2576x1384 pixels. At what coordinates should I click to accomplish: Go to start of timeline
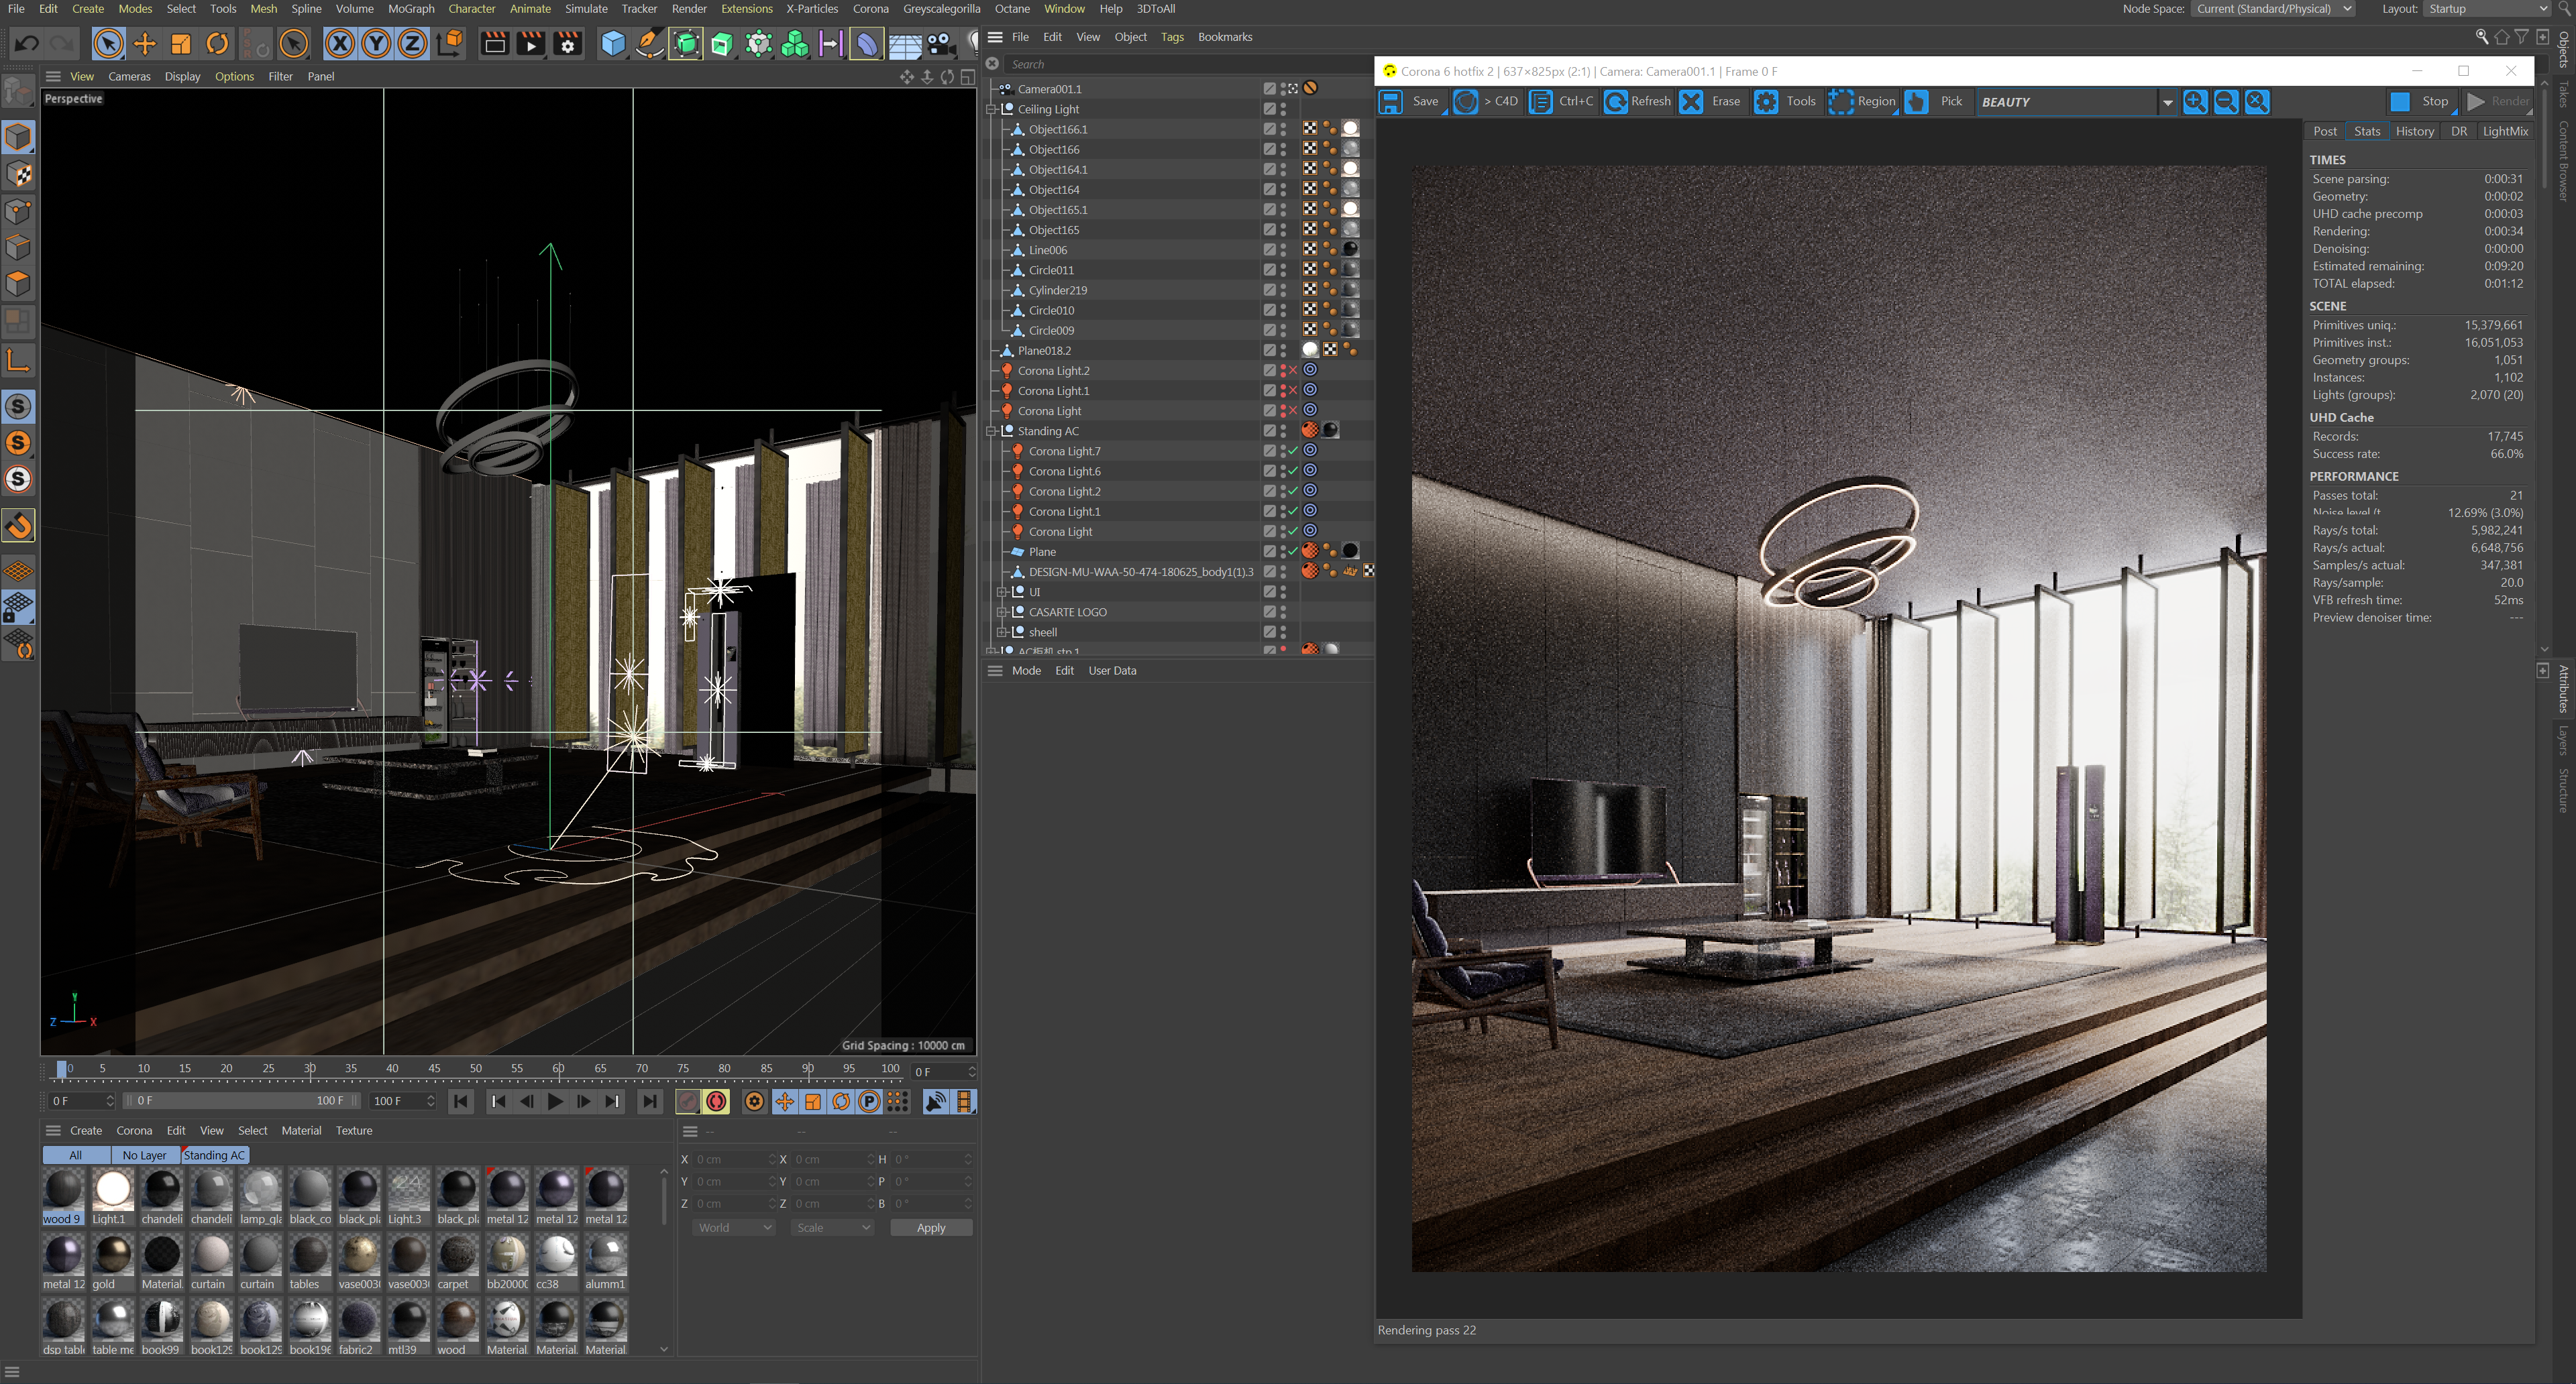(461, 1101)
